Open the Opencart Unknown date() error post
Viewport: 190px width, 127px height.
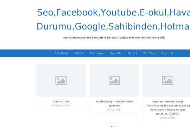pos(168,108)
